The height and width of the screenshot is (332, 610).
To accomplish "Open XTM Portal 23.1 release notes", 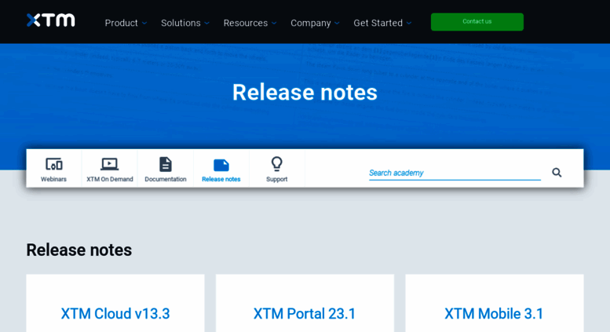I will [305, 314].
